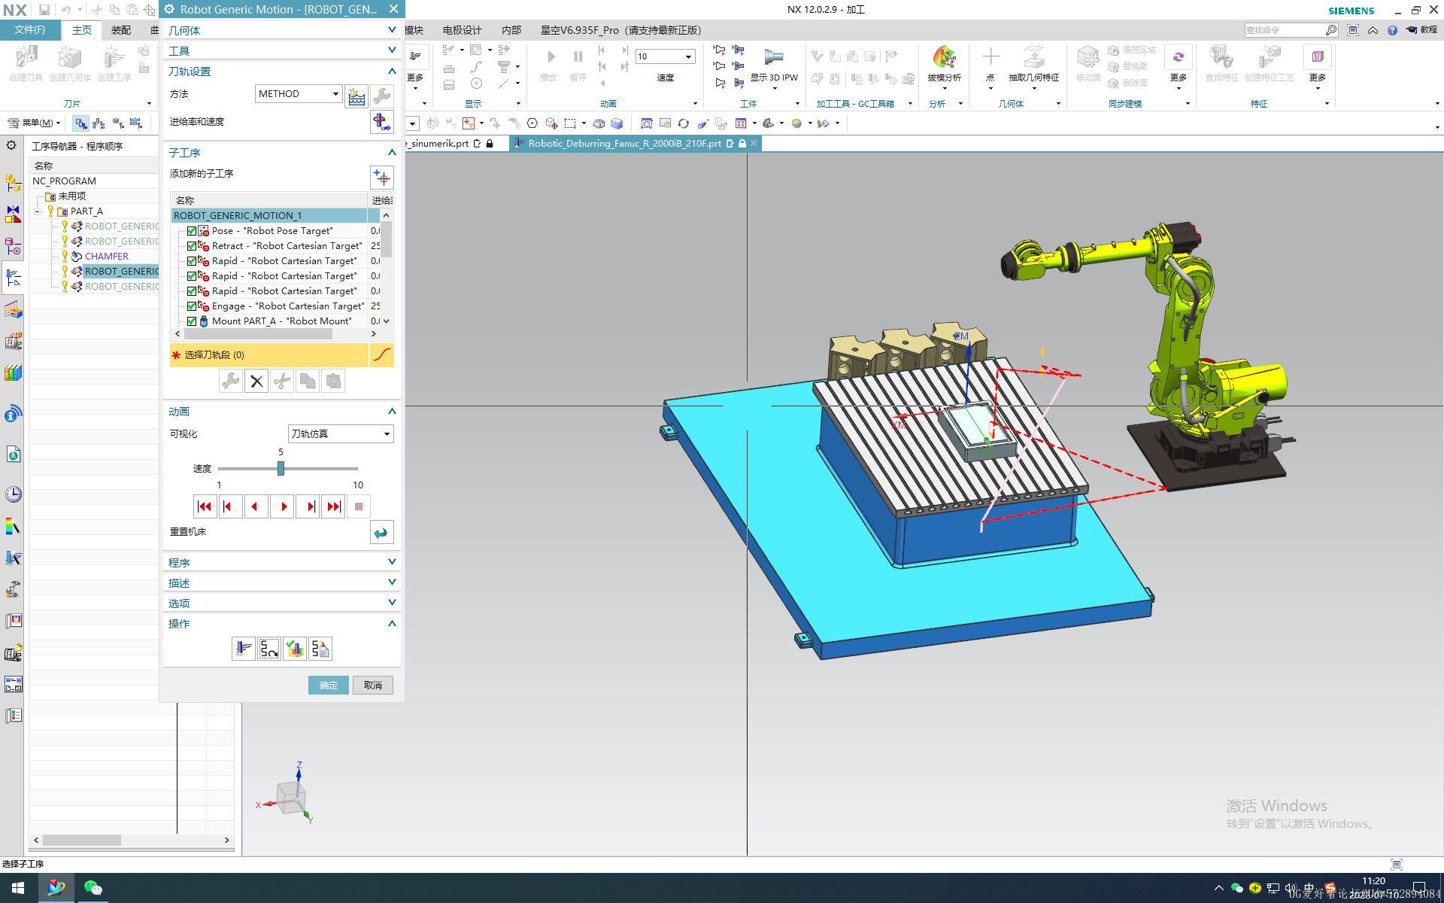The width and height of the screenshot is (1444, 903).
Task: Click the Reset Machine icon
Action: coord(382,532)
